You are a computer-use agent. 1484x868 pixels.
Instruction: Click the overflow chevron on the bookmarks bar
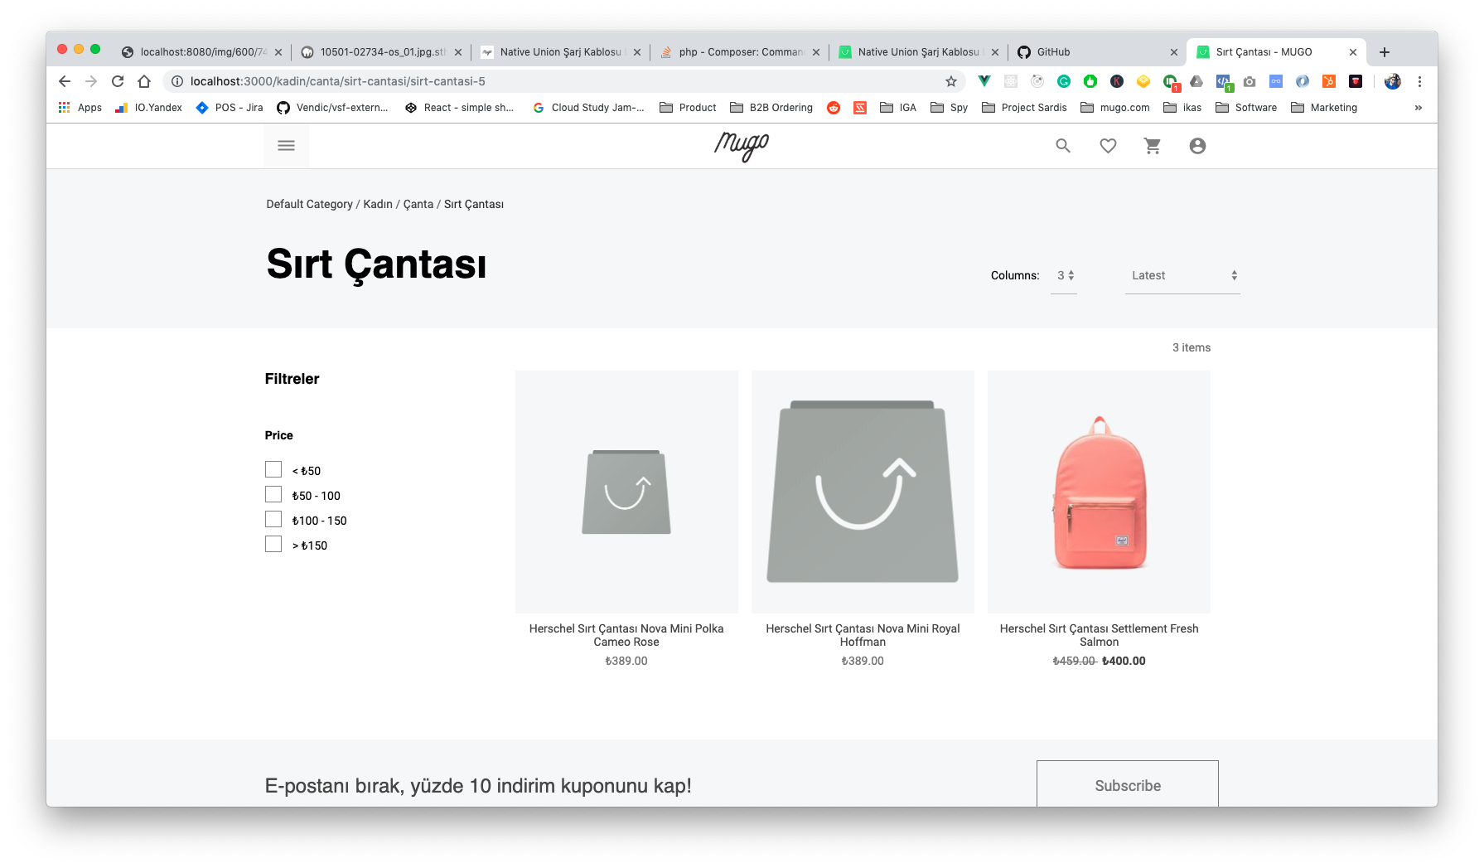pos(1419,107)
